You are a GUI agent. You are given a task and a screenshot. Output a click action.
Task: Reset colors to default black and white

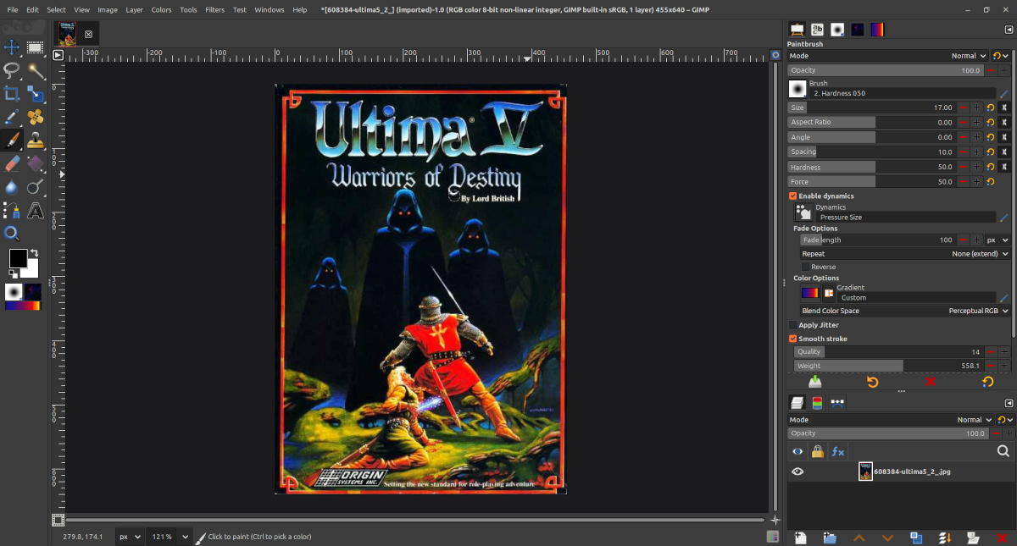12,275
